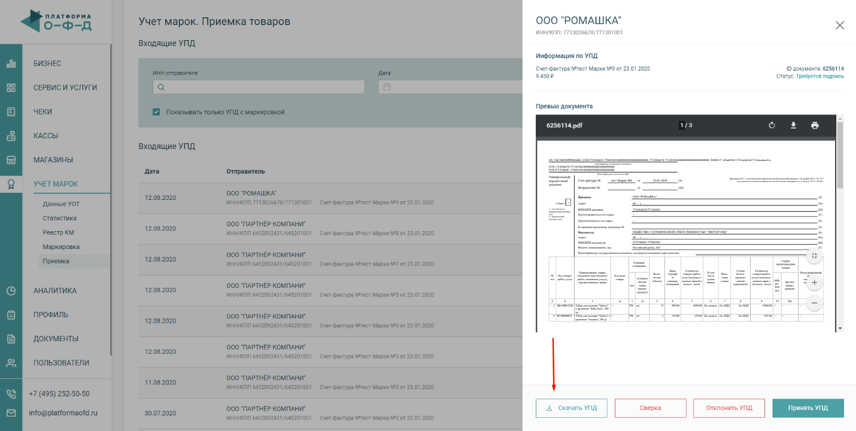856x431 pixels.
Task: Open the Реестр КМ submenu item
Action: pyautogui.click(x=59, y=233)
